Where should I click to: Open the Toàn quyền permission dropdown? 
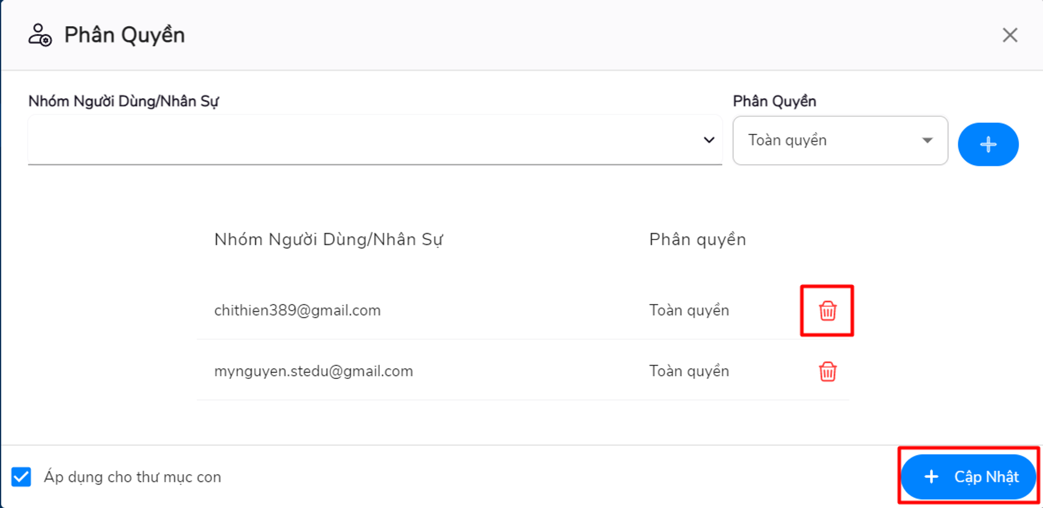tap(927, 140)
